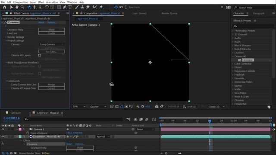Click the timeline zoom slider handle

pyautogui.click(x=166, y=153)
